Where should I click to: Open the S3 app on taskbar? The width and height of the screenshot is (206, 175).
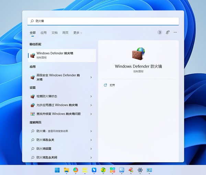click(122, 170)
